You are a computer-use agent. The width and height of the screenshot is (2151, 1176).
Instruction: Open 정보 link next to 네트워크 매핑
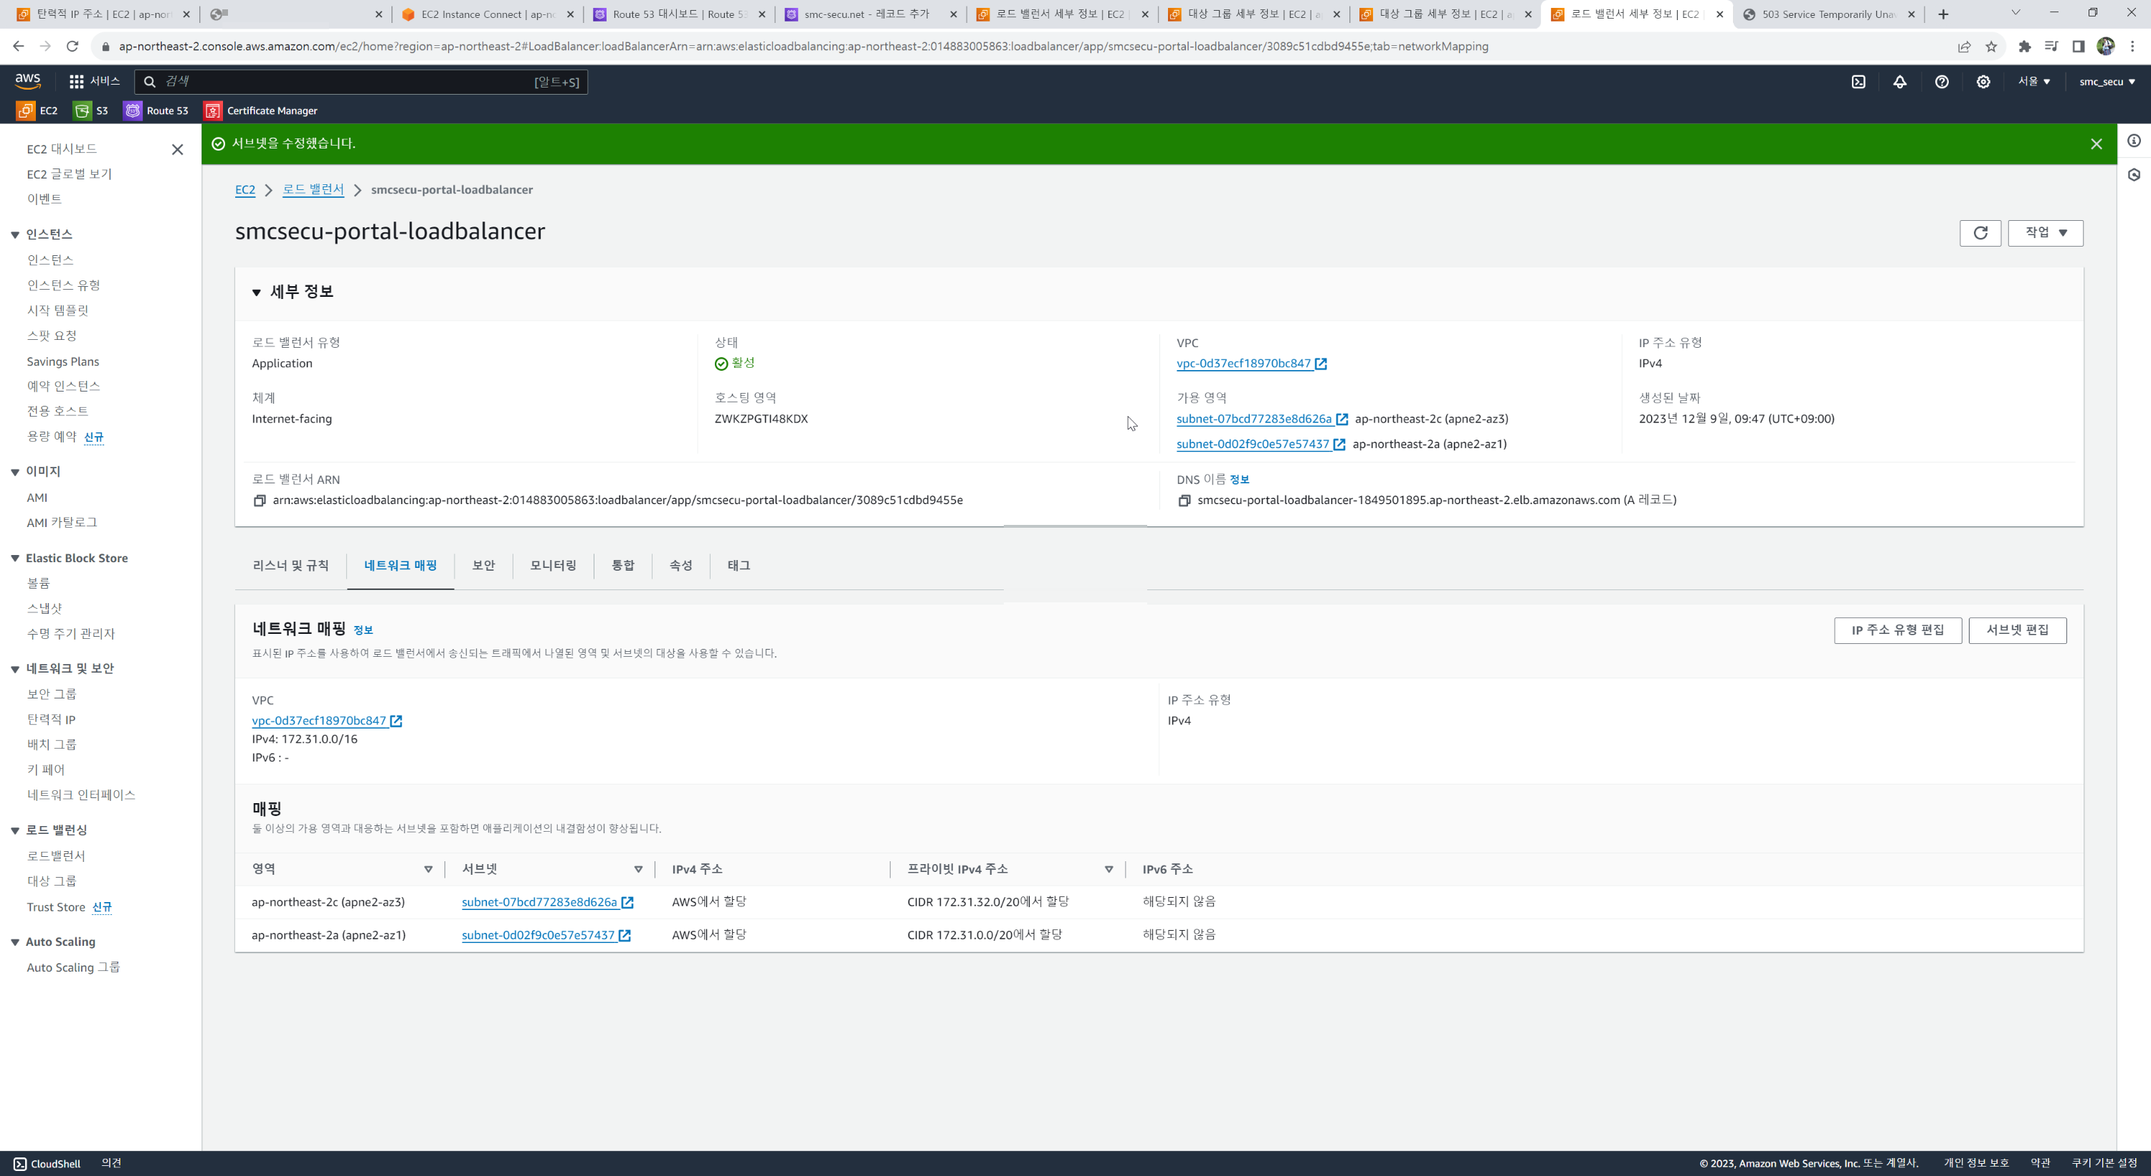point(364,630)
